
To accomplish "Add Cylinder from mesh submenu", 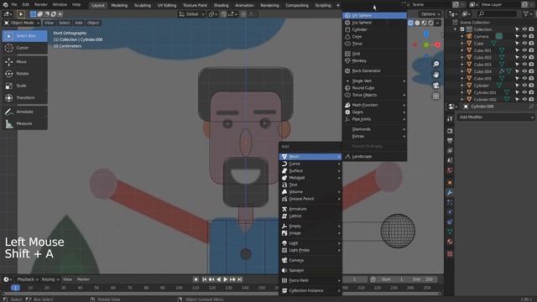I will coord(374,29).
